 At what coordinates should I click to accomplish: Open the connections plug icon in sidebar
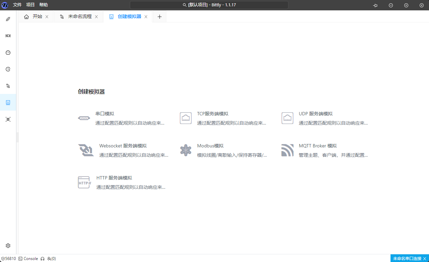point(8,19)
